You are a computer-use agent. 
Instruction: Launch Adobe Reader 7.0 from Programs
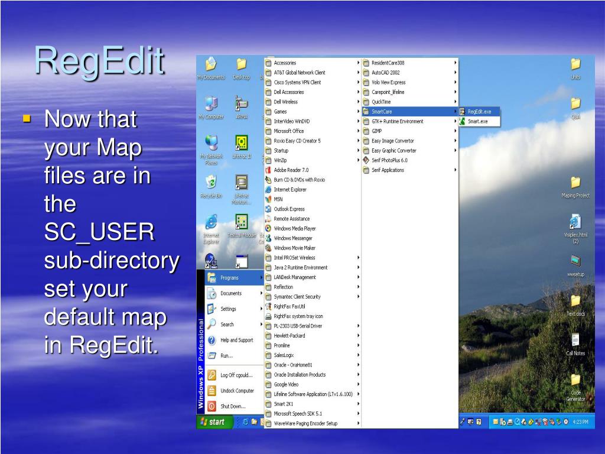313,170
